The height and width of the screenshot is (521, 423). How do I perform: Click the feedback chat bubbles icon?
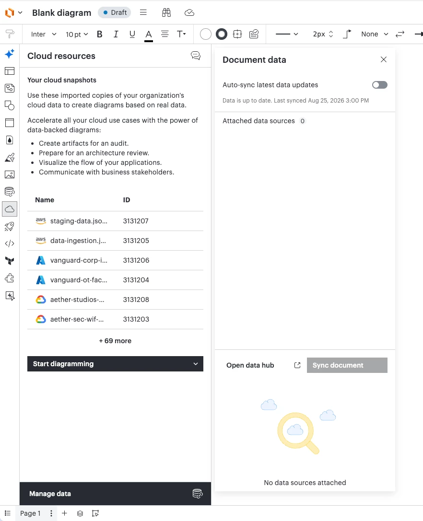(196, 56)
